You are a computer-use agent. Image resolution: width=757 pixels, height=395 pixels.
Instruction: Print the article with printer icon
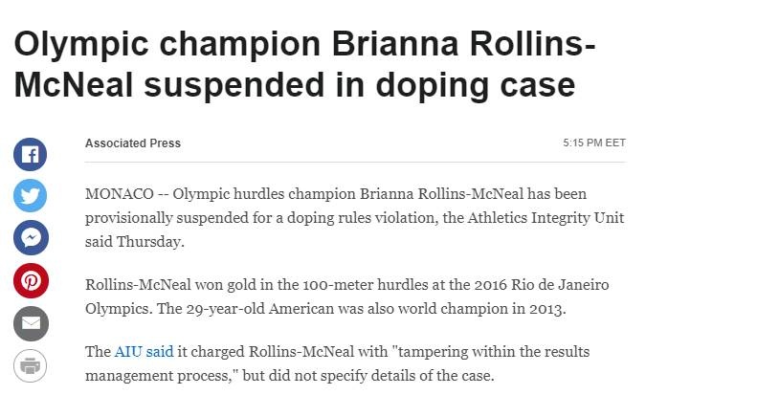[x=31, y=365]
